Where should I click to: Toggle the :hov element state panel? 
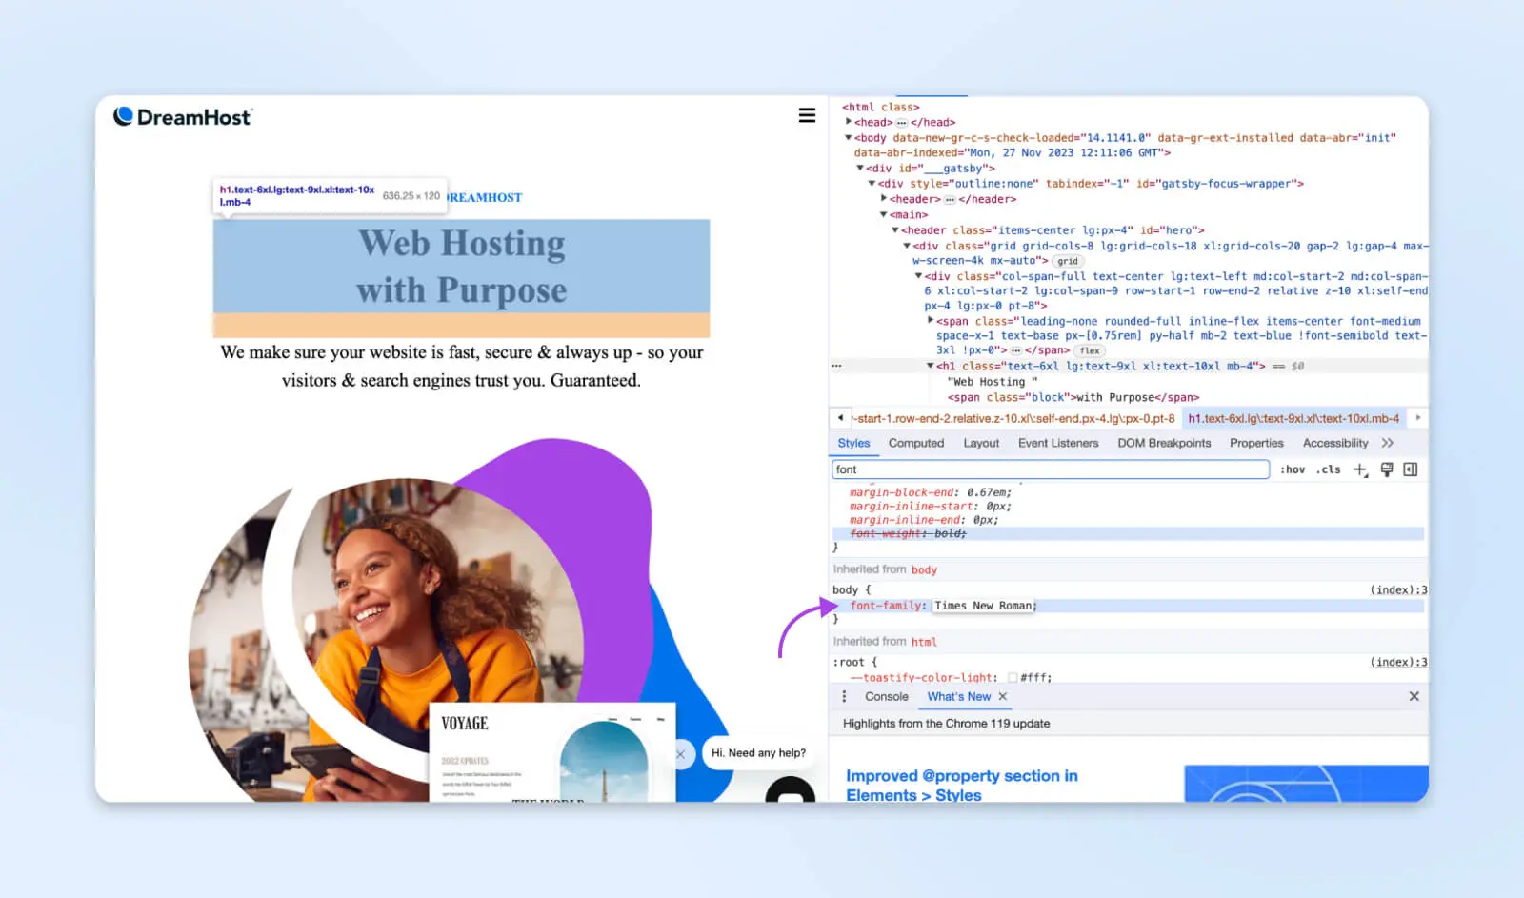point(1293,469)
